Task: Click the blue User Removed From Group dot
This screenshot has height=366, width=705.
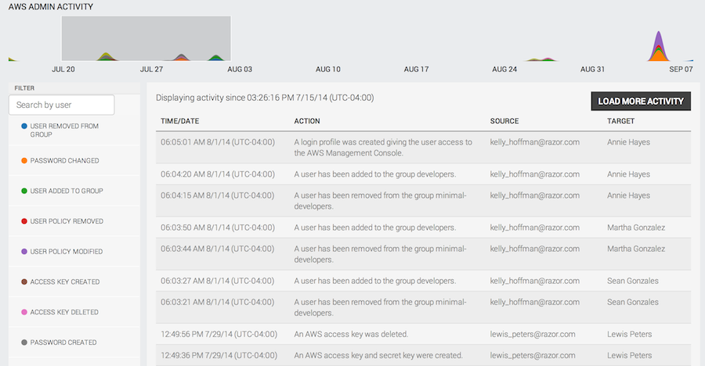Action: pyautogui.click(x=24, y=125)
